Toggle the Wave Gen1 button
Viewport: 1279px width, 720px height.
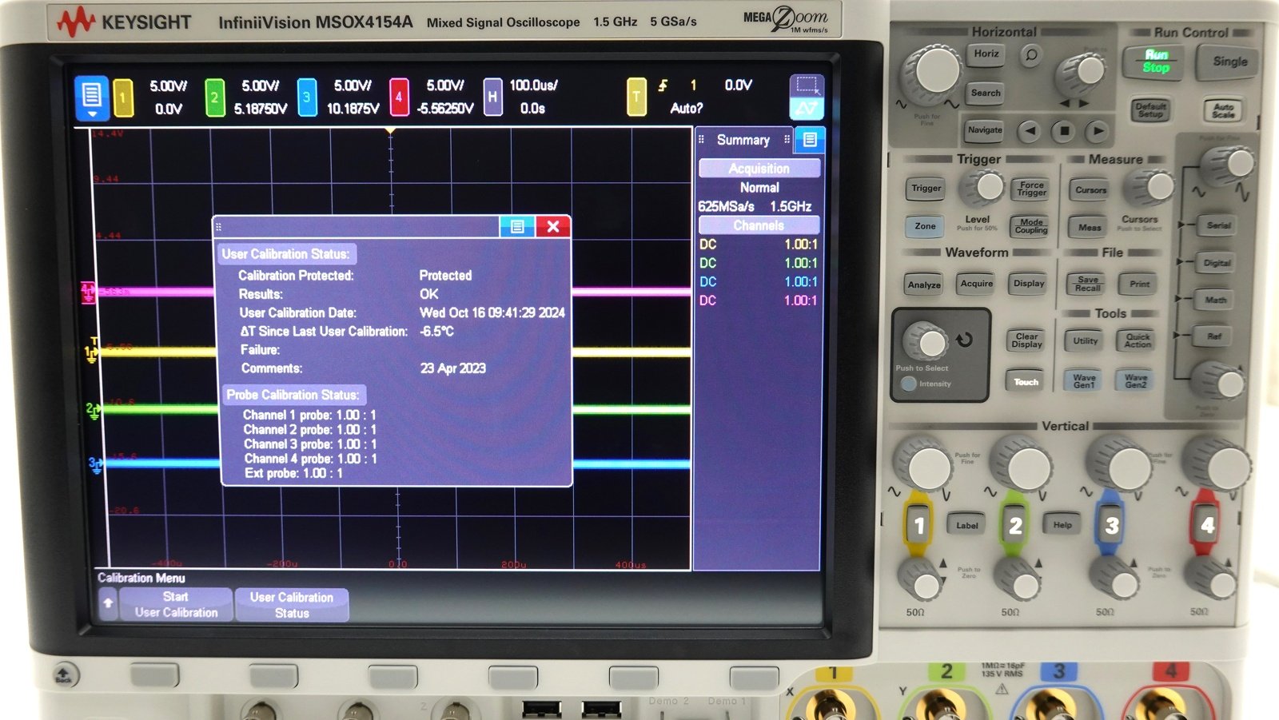(x=1084, y=381)
